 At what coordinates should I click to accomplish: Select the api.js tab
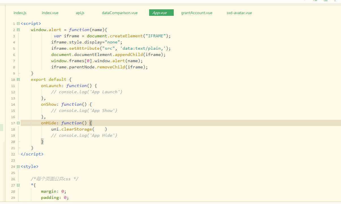(80, 13)
